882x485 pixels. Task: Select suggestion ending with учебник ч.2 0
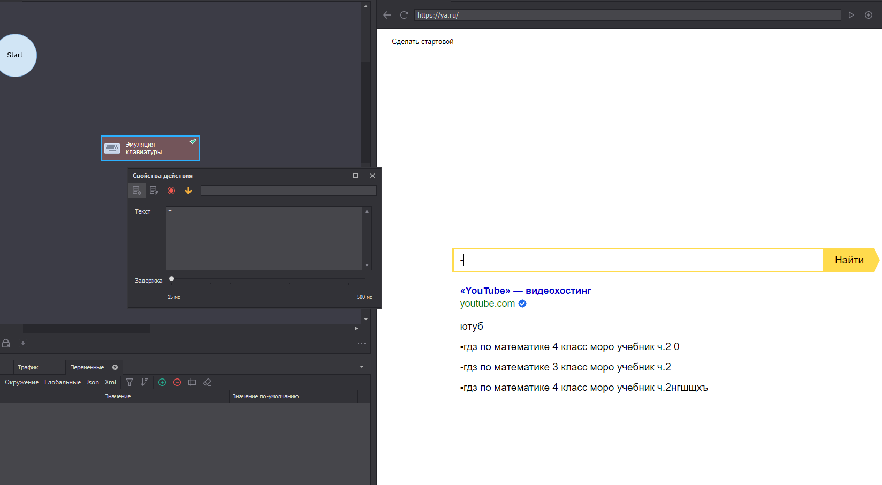coord(569,347)
